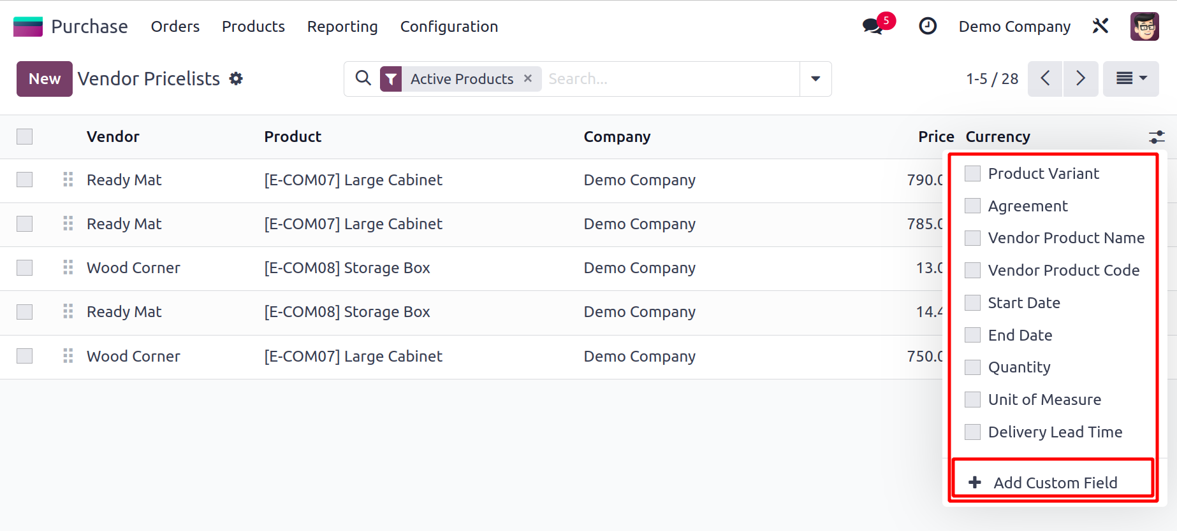The image size is (1177, 531).
Task: Tick the select-all rows checkbox
Action: (25, 137)
